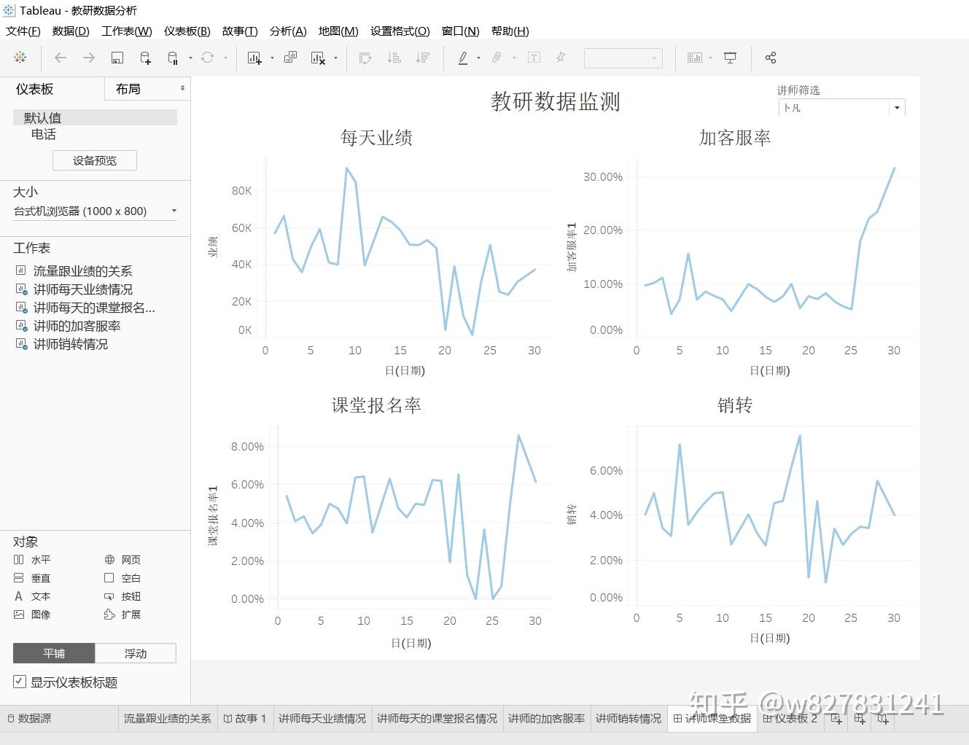The height and width of the screenshot is (745, 969).
Task: Open the 文件(F) menu
Action: [23, 31]
